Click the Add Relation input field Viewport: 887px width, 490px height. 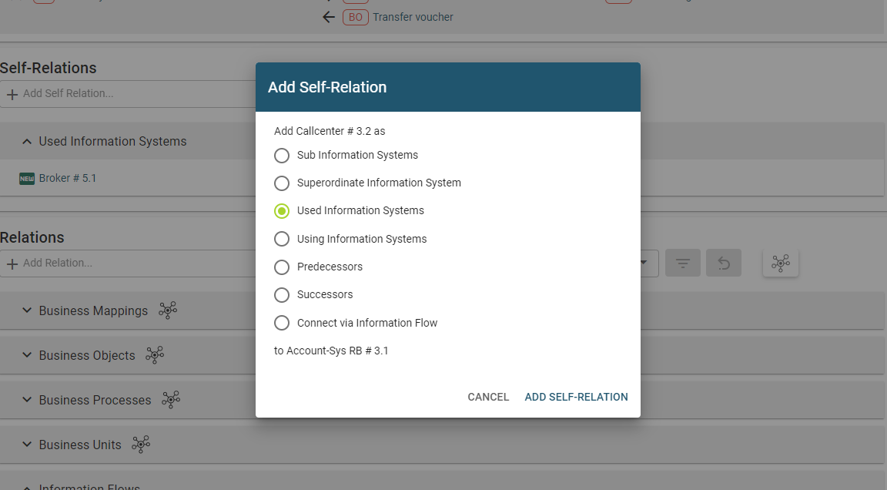pyautogui.click(x=131, y=263)
